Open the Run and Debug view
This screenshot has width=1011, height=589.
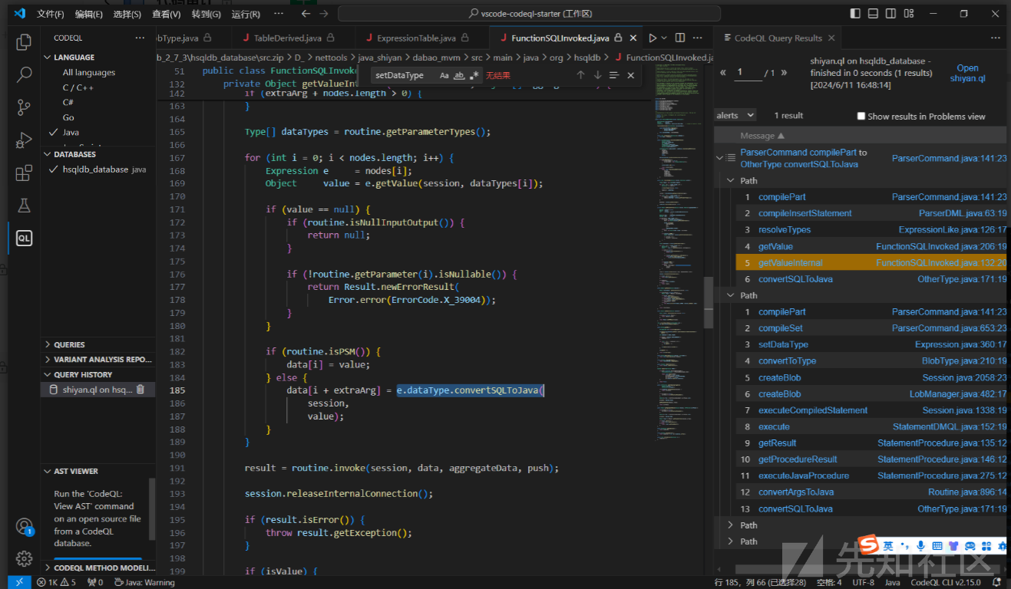tap(24, 140)
